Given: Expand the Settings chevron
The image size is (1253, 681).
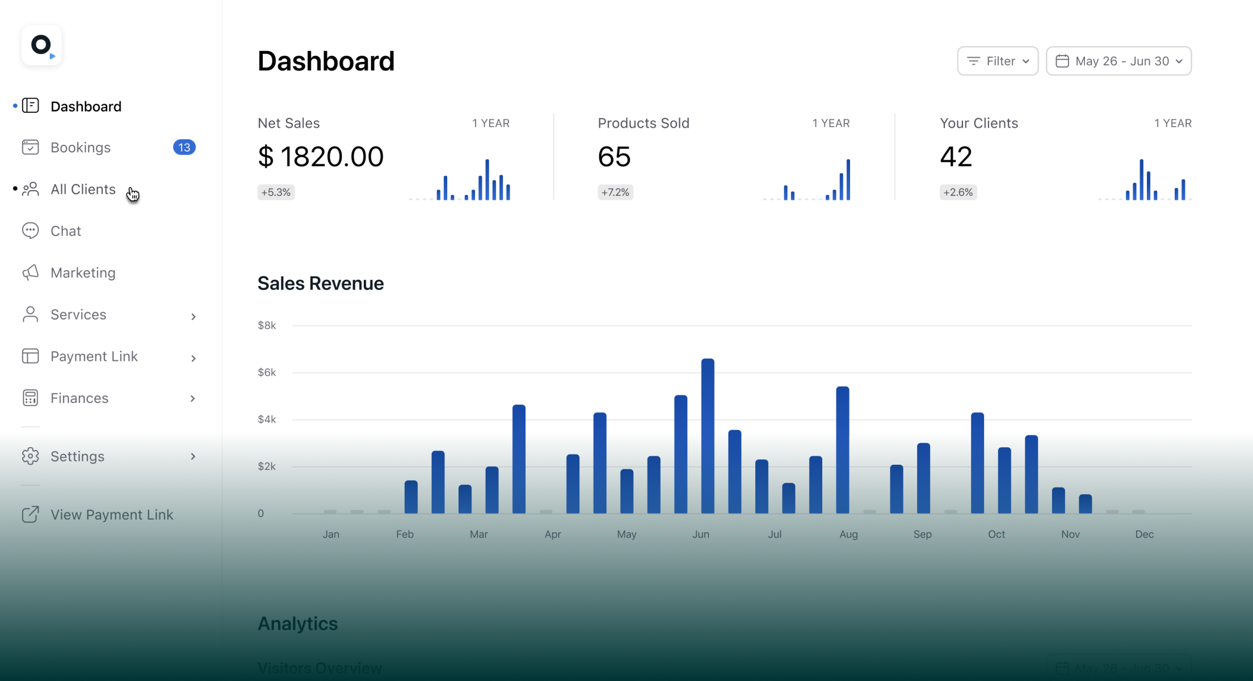Looking at the screenshot, I should coord(193,456).
